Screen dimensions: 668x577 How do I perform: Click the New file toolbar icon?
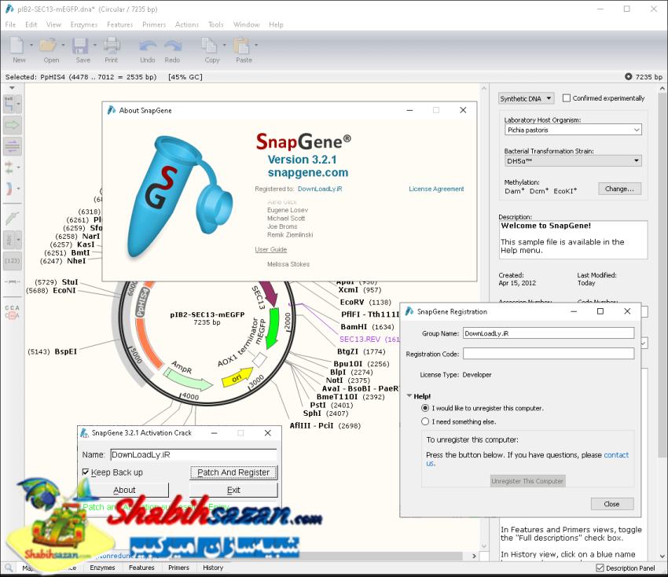17,46
